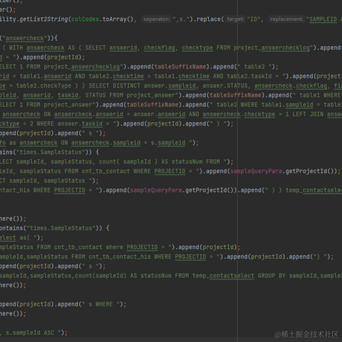Screen dimensions: 342x342
Task: Select the colCodes variable
Action: coord(85,19)
